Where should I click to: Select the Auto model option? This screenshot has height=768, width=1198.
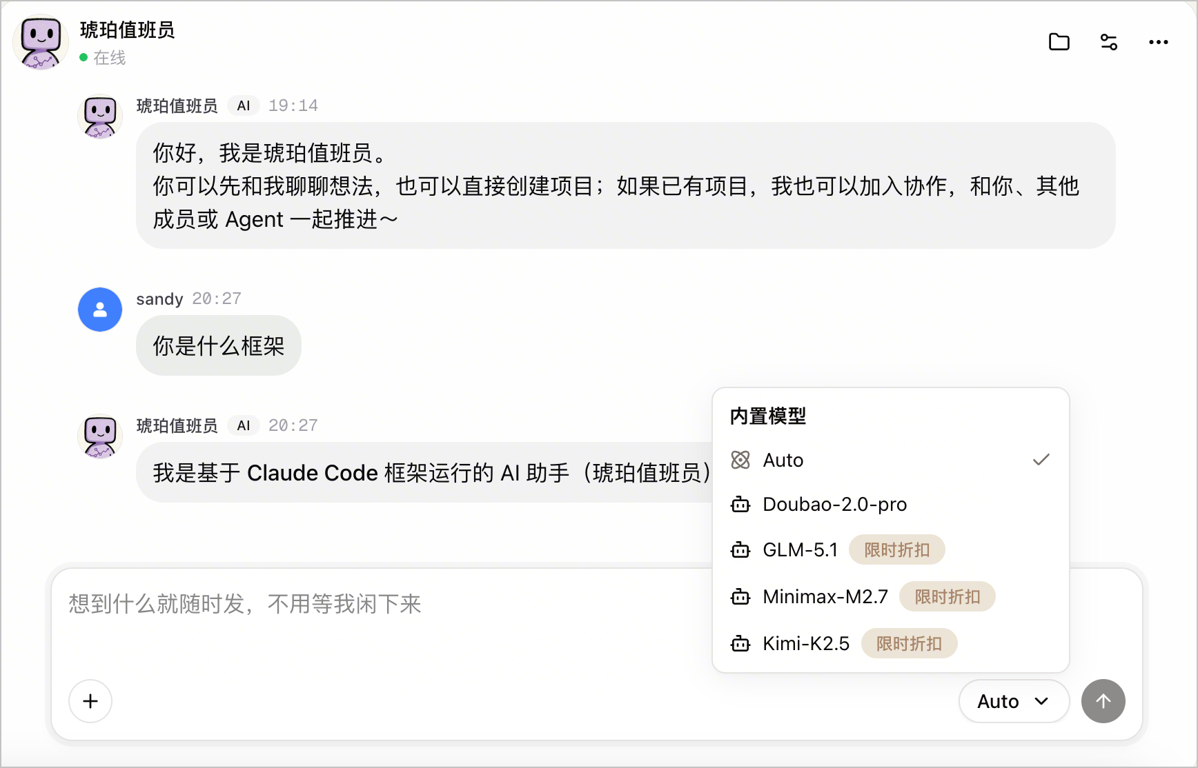pos(890,460)
